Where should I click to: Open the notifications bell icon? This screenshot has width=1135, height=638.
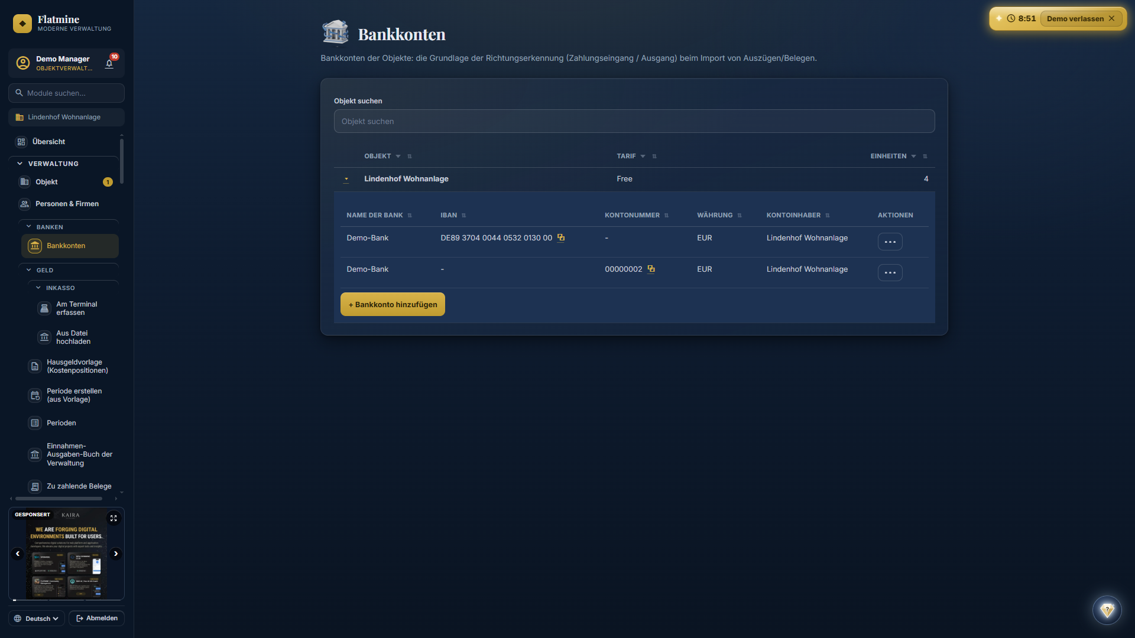[x=109, y=64]
